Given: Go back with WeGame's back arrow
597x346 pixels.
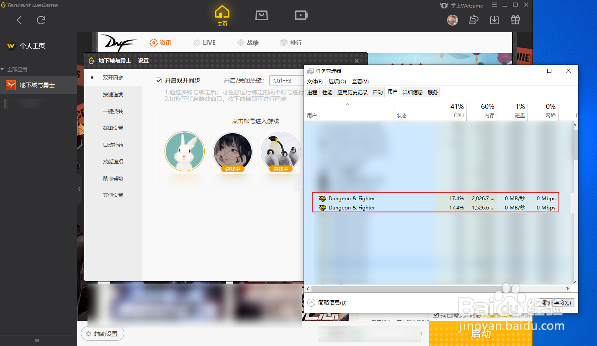Looking at the screenshot, I should [x=19, y=20].
